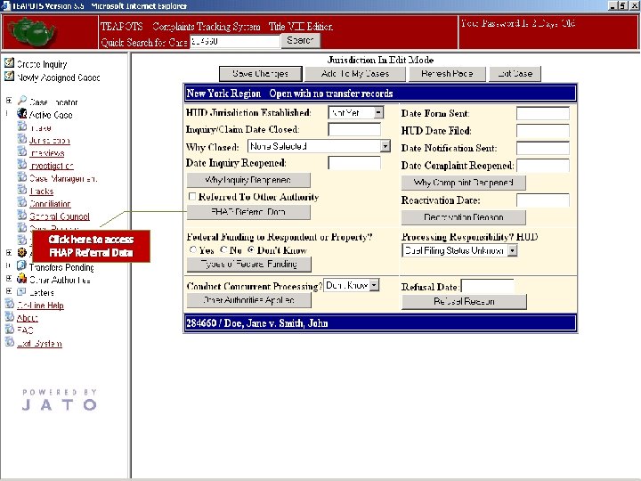The height and width of the screenshot is (481, 641).
Task: Click the gear icon in the sidebar tree
Action: [x=22, y=253]
